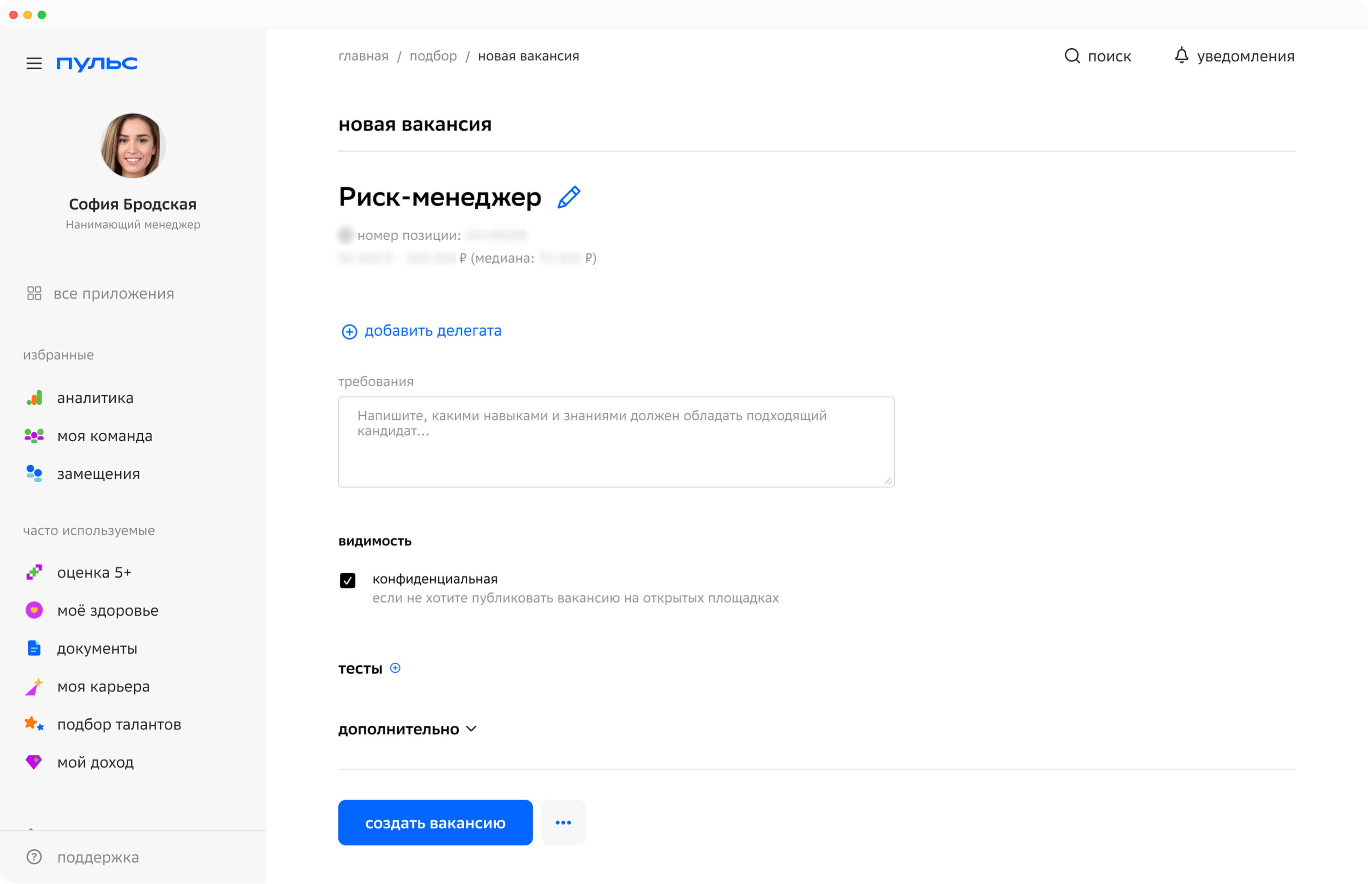Expand the дополнительно section
This screenshot has width=1368, height=884.
(408, 729)
